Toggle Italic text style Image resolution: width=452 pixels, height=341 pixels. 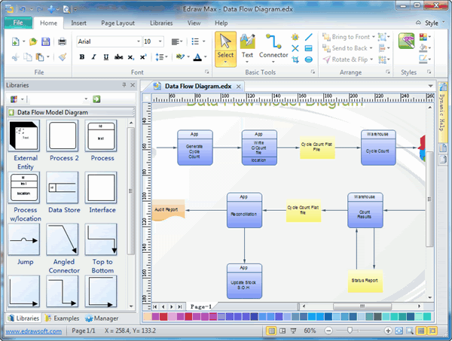pos(93,57)
